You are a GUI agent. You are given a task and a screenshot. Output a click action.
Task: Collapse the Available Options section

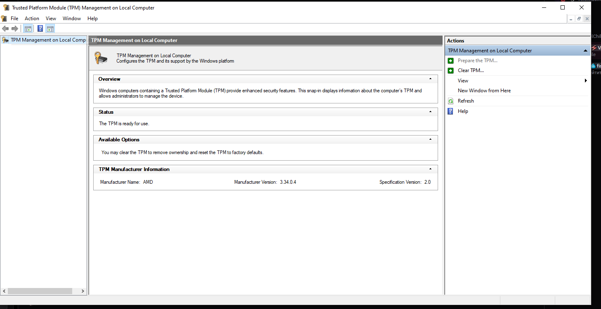click(430, 139)
